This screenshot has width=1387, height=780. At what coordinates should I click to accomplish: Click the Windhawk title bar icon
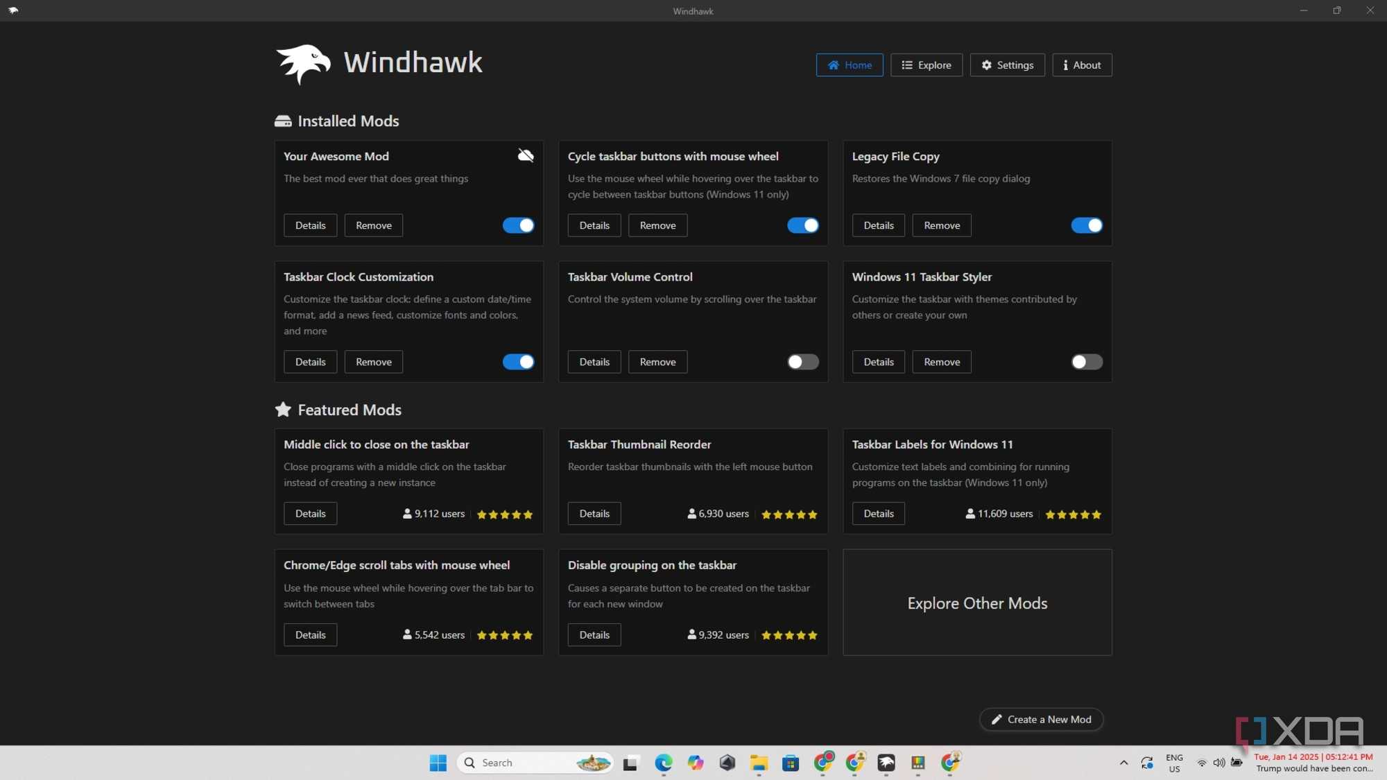[x=13, y=10]
